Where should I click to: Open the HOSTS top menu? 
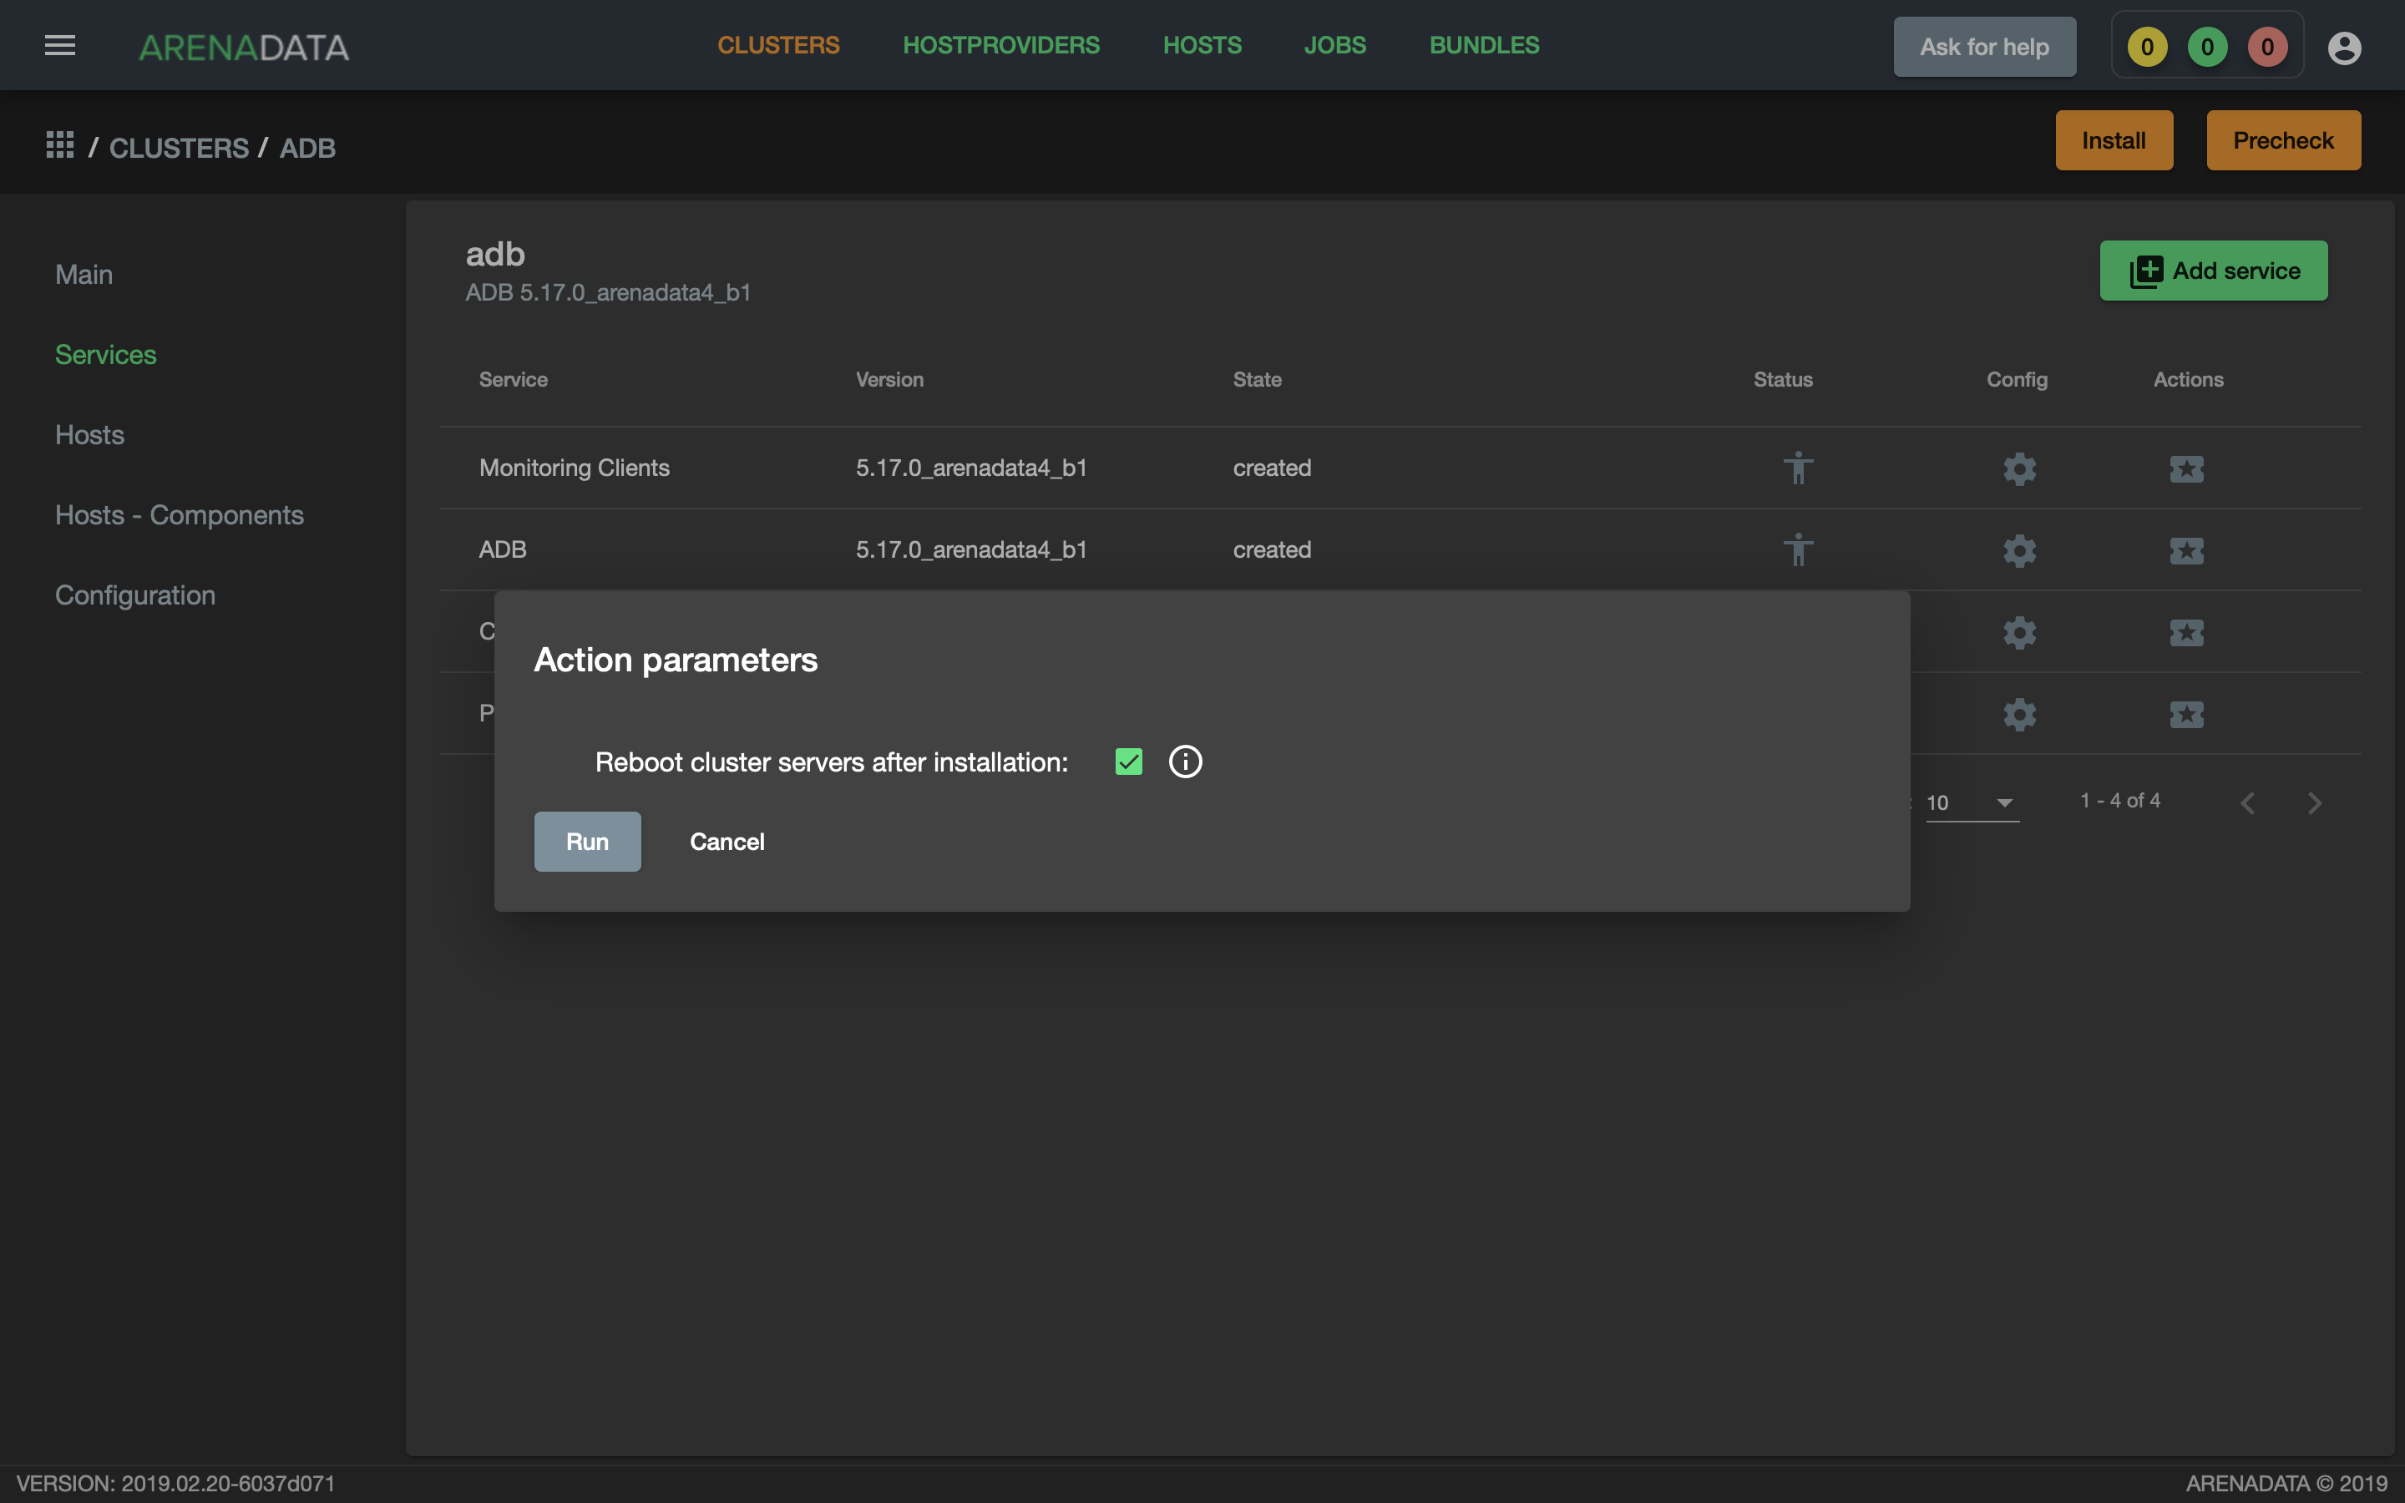(x=1202, y=45)
